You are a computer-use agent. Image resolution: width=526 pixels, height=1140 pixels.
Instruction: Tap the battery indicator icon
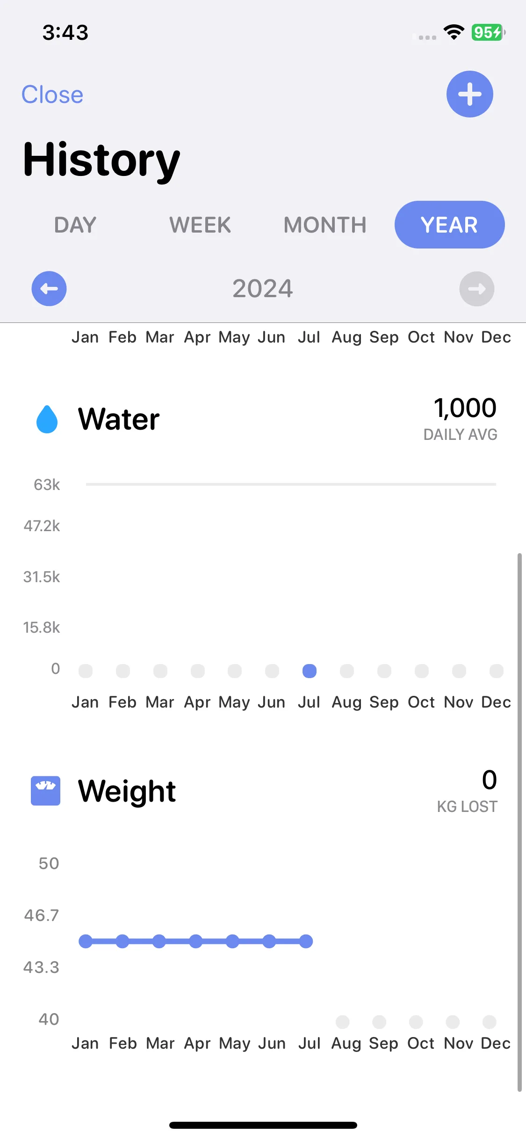point(488,32)
